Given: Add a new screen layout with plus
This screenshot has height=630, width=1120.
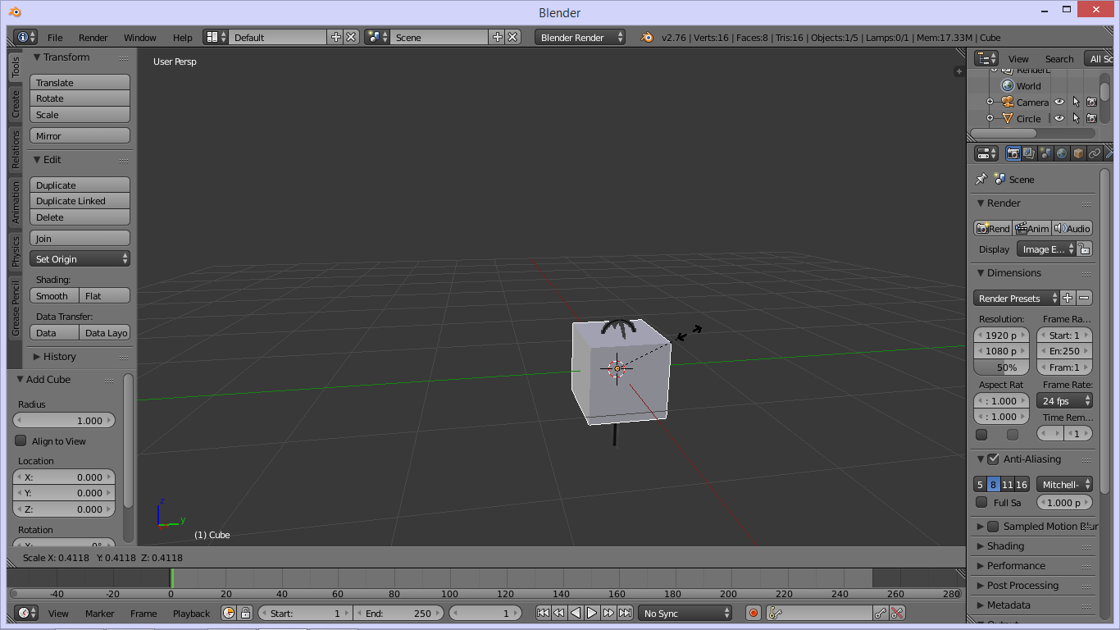Looking at the screenshot, I should pos(335,37).
